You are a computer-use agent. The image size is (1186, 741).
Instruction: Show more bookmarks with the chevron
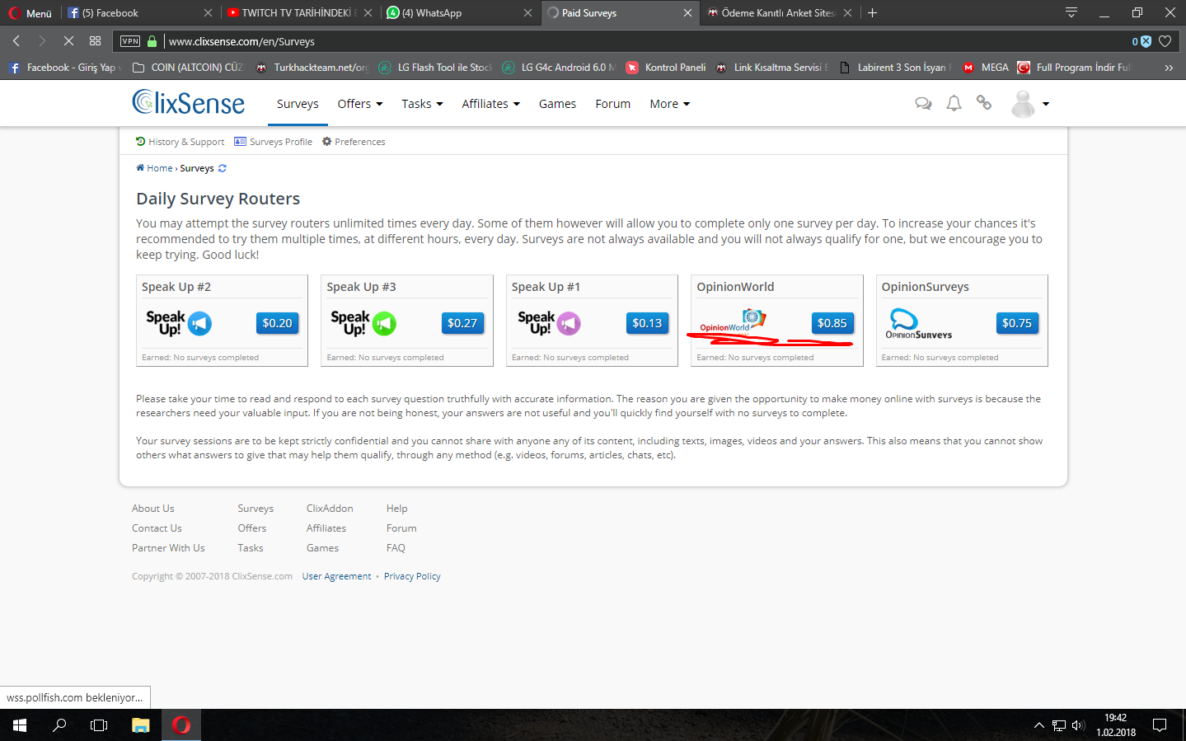tap(1169, 68)
